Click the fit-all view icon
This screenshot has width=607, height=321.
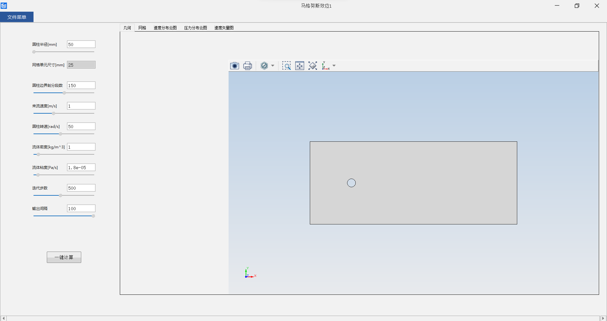coord(313,66)
